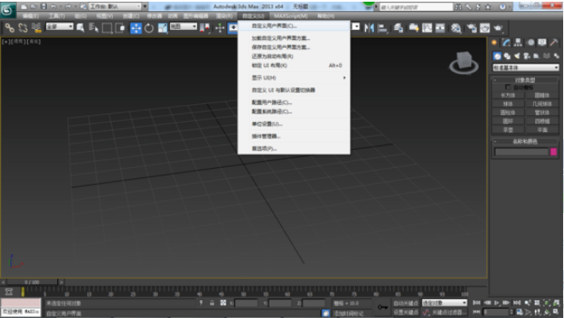The image size is (564, 318).
Task: Click the Box (长方体) primitive button
Action: pos(508,95)
